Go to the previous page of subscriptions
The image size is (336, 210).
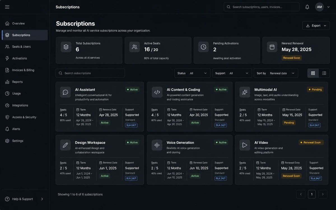[301, 194]
